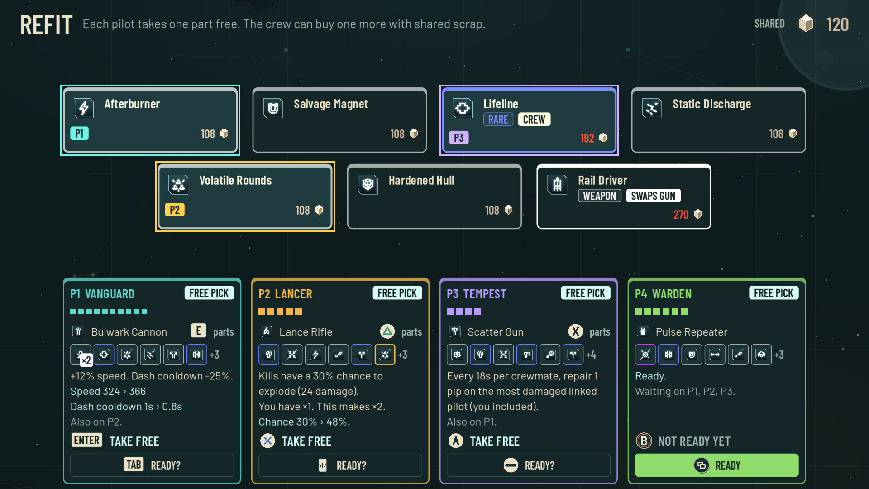Expand the +3 hidden parts in P1 Vanguard's row

(x=215, y=355)
